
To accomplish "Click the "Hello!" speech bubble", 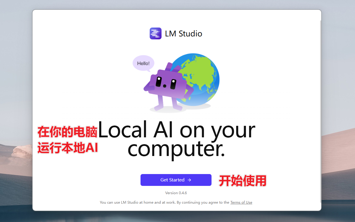I will 143,63.
